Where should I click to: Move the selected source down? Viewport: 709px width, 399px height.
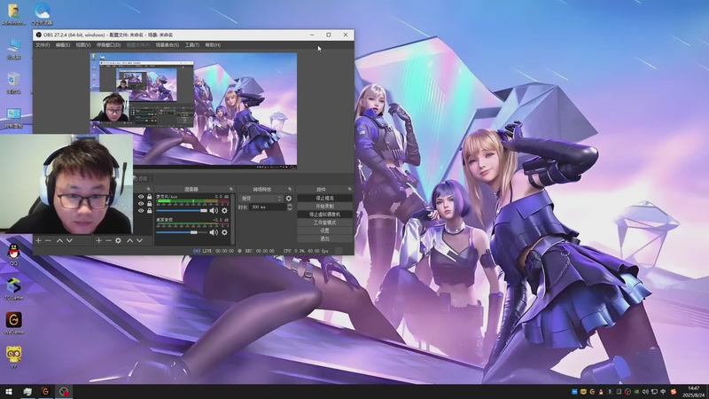click(x=140, y=240)
